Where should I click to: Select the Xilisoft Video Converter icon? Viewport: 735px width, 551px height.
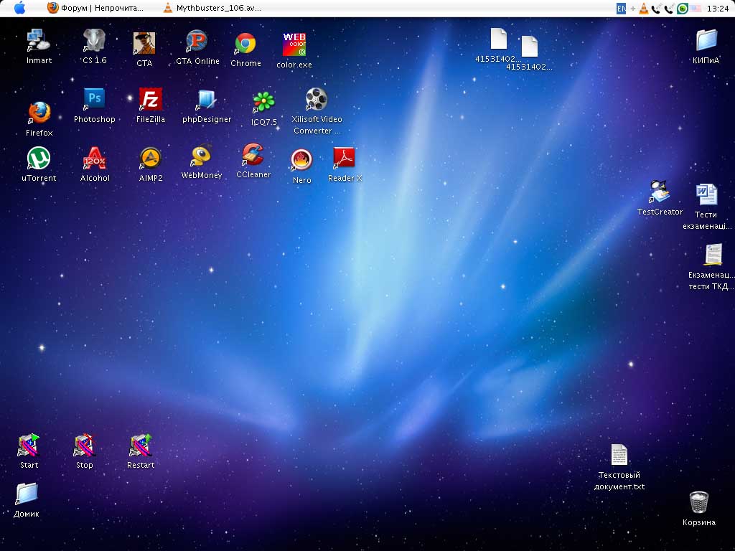316,99
